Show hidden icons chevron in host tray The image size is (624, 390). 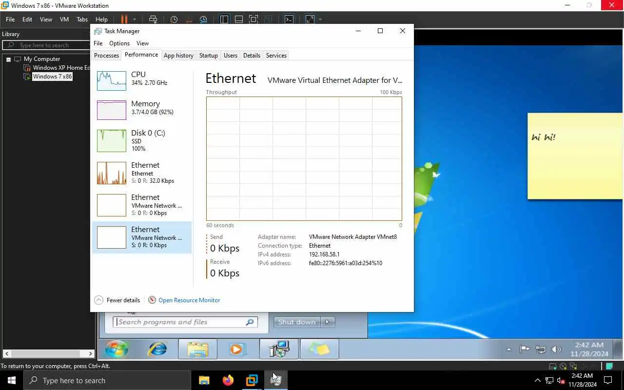point(538,380)
